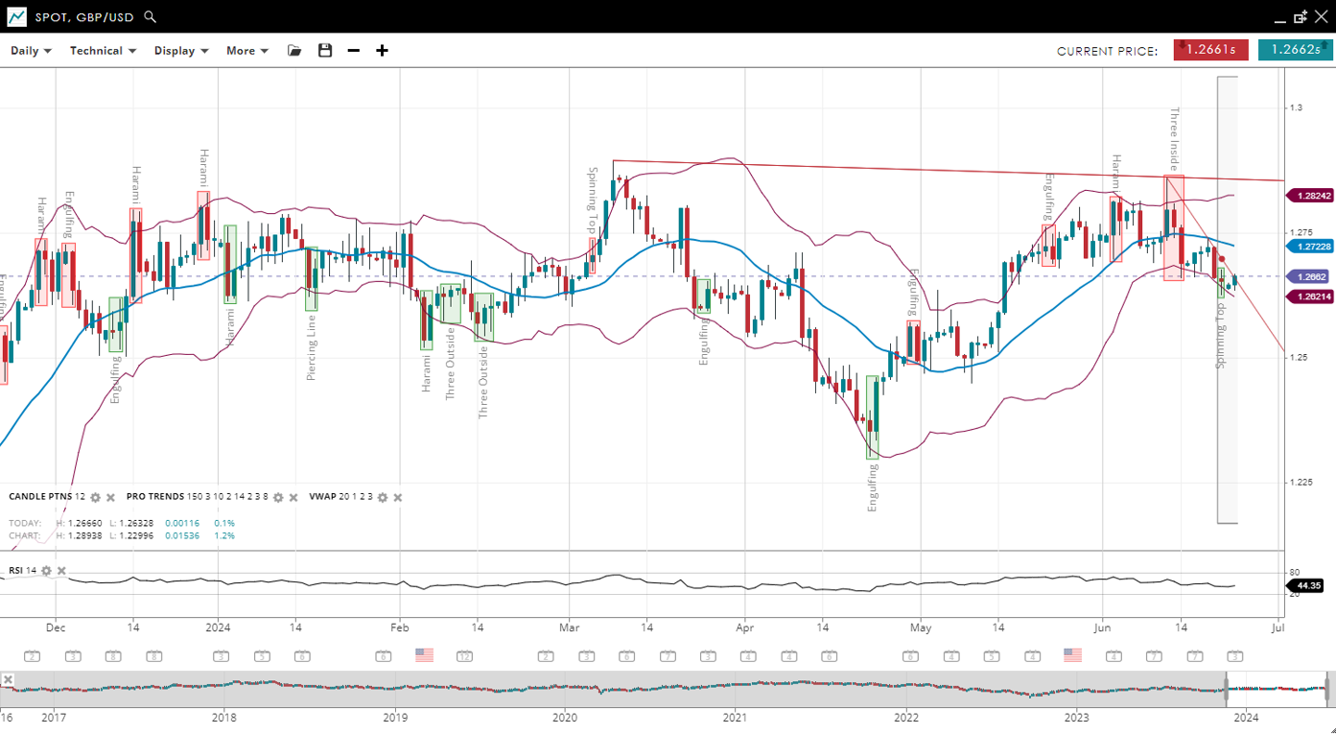Click the left handle of navigator range slider

[1226, 689]
